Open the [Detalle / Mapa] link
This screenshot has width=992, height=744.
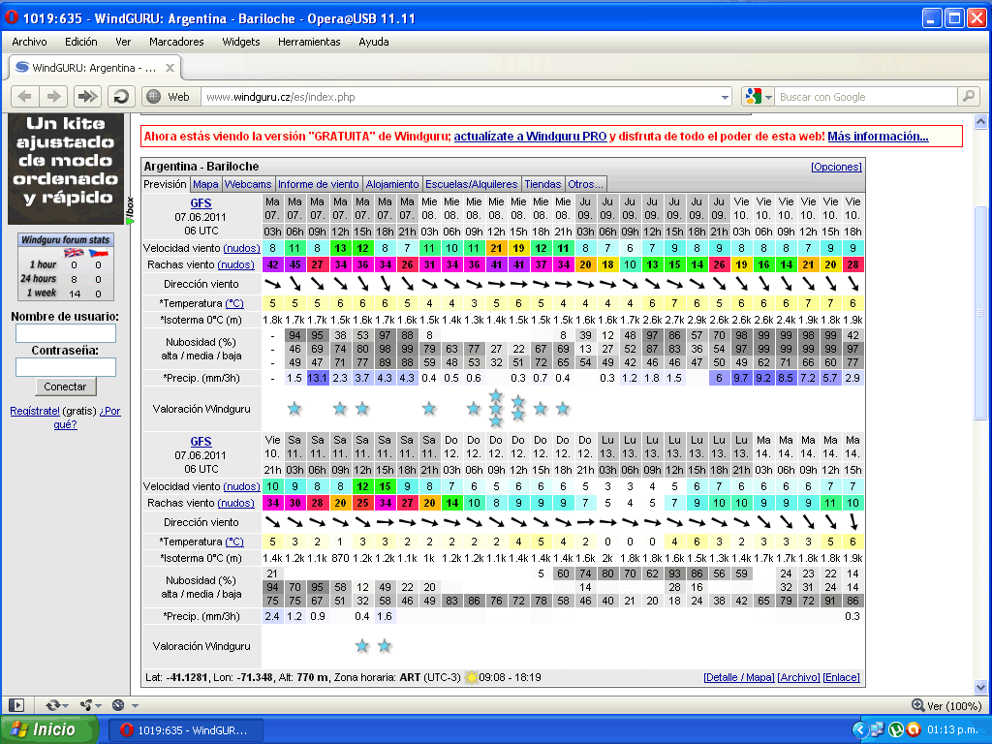coord(739,677)
